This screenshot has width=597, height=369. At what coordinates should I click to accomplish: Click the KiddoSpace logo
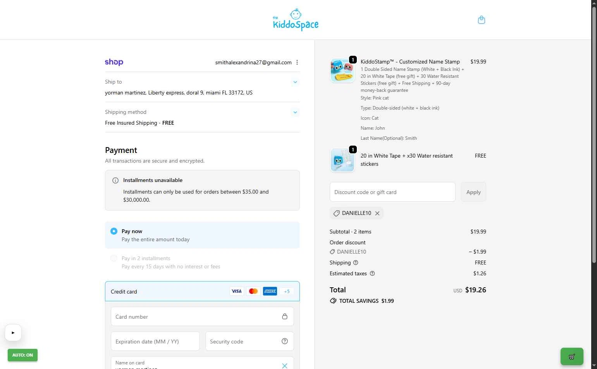(296, 20)
